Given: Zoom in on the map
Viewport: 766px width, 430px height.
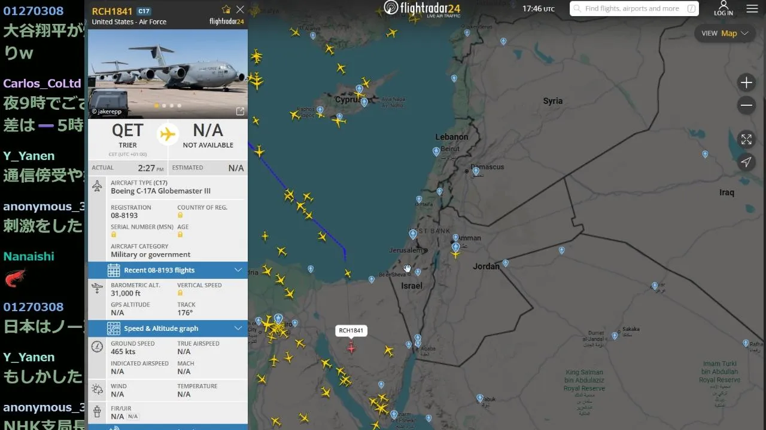Looking at the screenshot, I should point(746,82).
